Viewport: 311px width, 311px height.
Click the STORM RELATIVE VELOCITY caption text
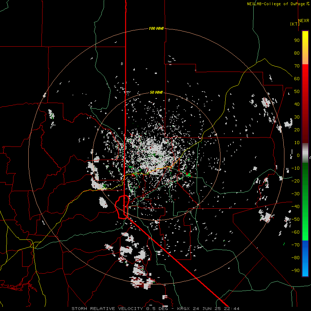pos(107,309)
